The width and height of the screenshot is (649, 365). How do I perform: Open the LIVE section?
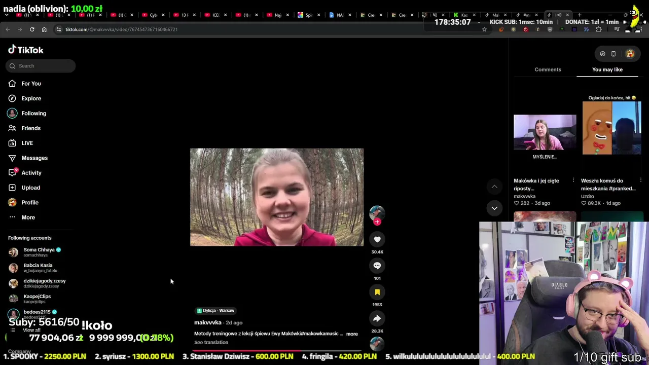pyautogui.click(x=27, y=143)
